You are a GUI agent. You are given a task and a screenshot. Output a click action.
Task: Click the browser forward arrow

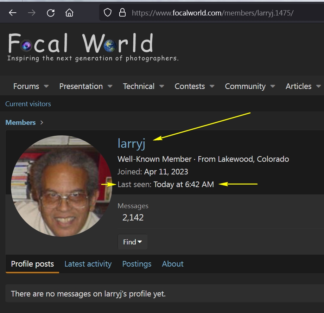pos(32,13)
